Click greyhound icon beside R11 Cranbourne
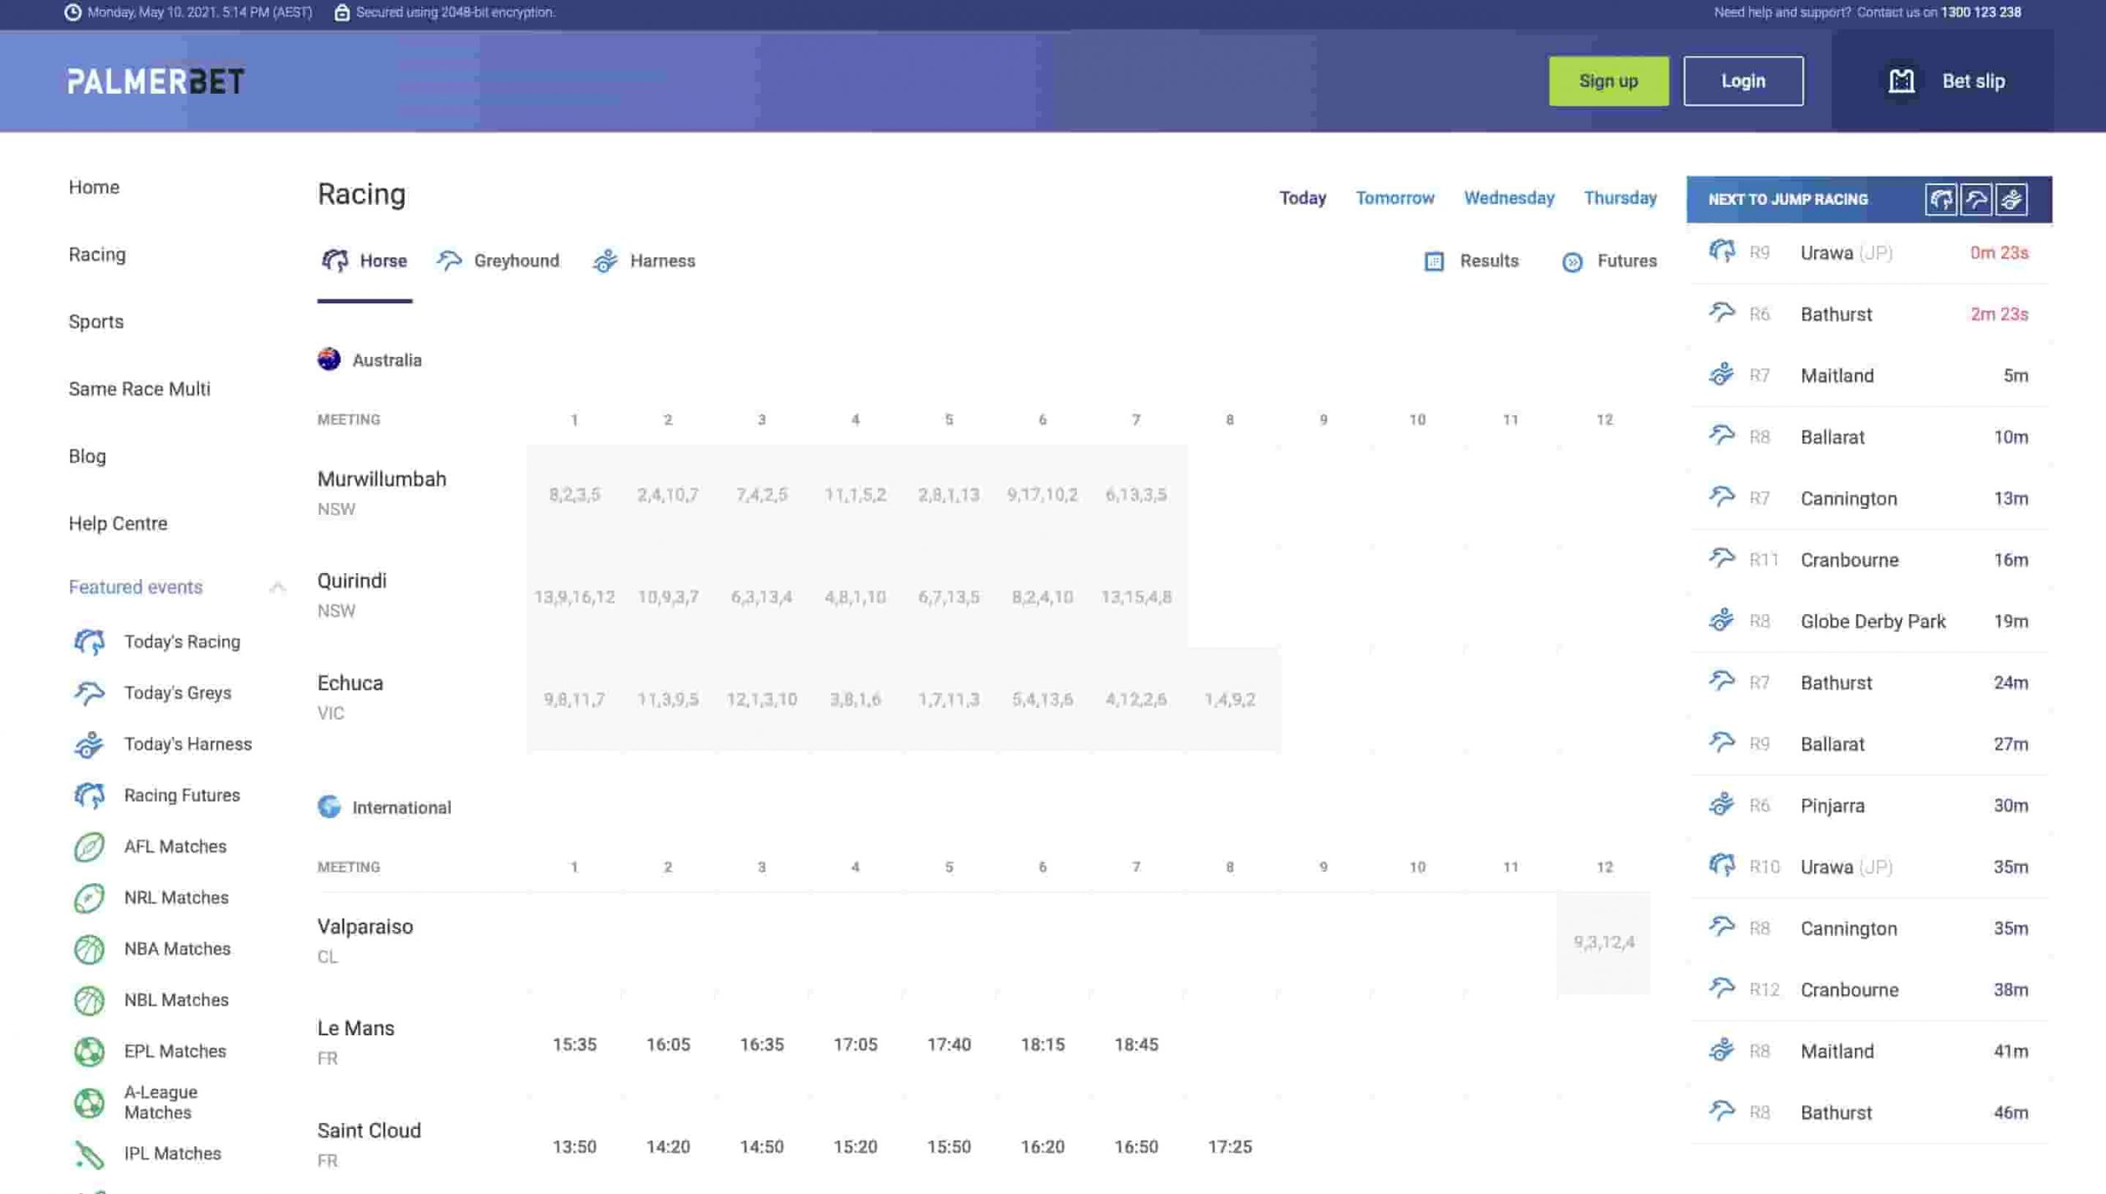2106x1194 pixels. click(1722, 559)
